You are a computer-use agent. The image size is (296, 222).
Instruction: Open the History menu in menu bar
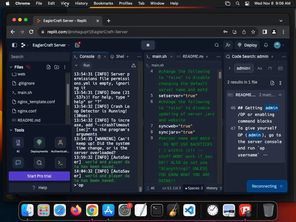tap(81, 3)
